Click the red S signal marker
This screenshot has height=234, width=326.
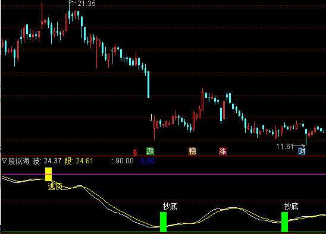pyautogui.click(x=135, y=153)
